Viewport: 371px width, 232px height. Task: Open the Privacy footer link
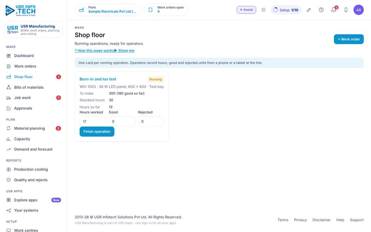coord(300,220)
